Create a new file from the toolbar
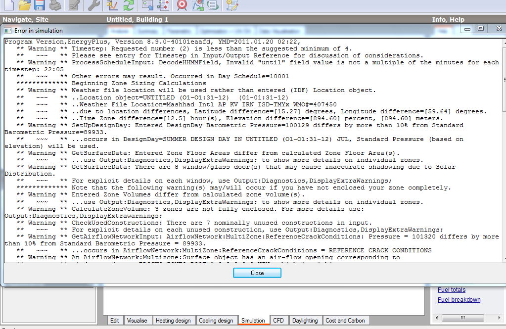This screenshot has height=329, width=506. pyautogui.click(x=9, y=4)
